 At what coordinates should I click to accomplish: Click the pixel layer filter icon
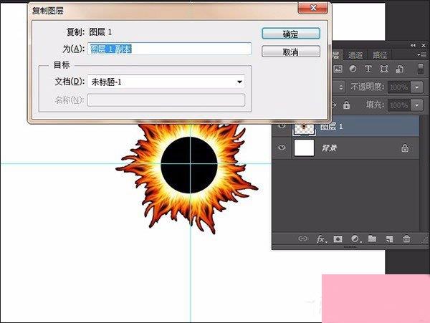click(x=338, y=69)
